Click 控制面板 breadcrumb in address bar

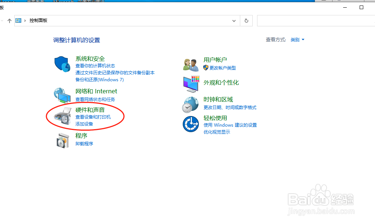pos(38,20)
